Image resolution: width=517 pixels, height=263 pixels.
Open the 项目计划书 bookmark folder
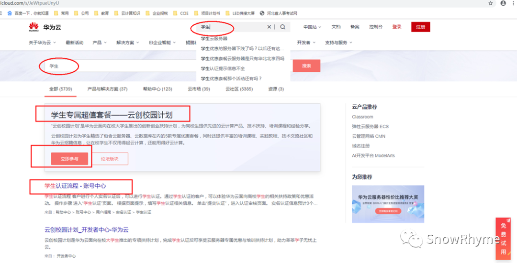[x=207, y=13]
